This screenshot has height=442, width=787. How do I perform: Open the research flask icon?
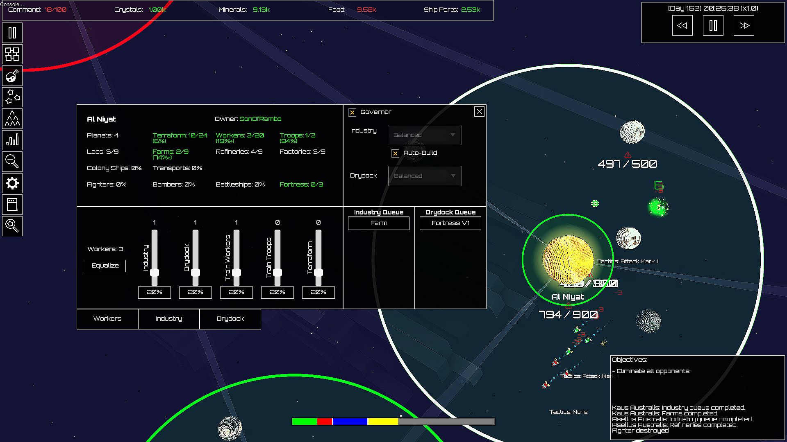(x=12, y=76)
